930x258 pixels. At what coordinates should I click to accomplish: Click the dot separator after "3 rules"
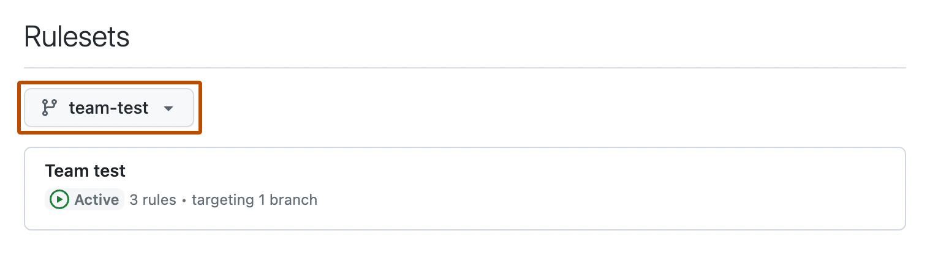point(184,201)
